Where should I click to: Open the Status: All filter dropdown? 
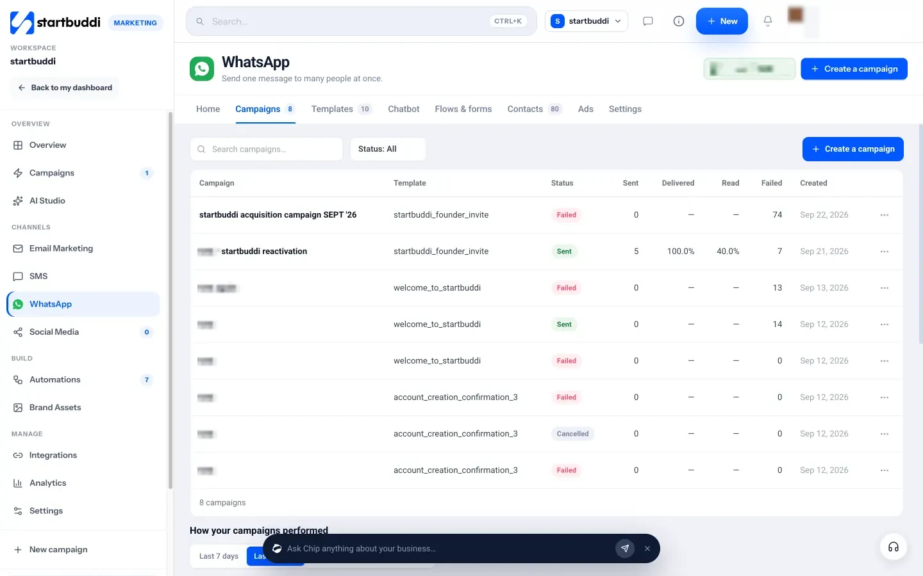coord(388,149)
